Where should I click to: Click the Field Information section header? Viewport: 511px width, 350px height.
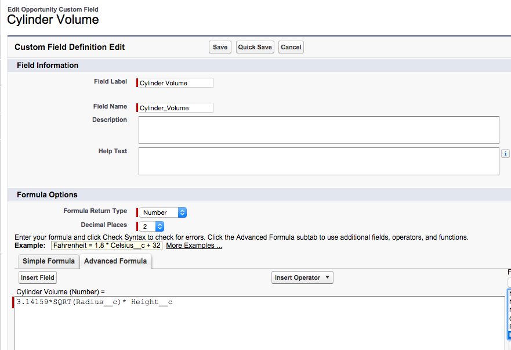[48, 65]
